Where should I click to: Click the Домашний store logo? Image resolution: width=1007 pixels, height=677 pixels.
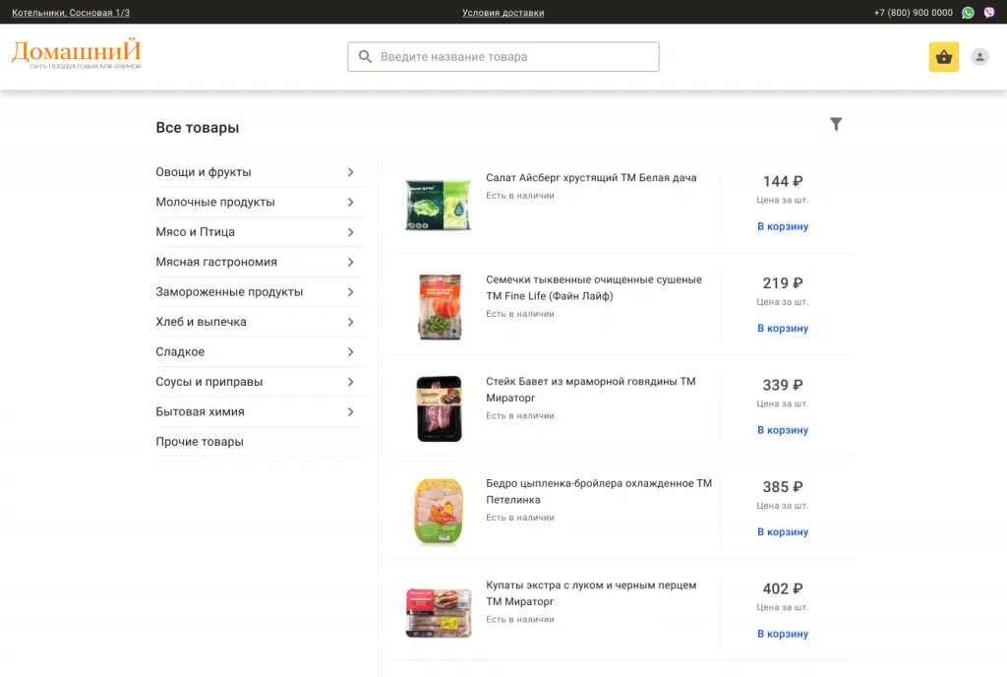[77, 54]
